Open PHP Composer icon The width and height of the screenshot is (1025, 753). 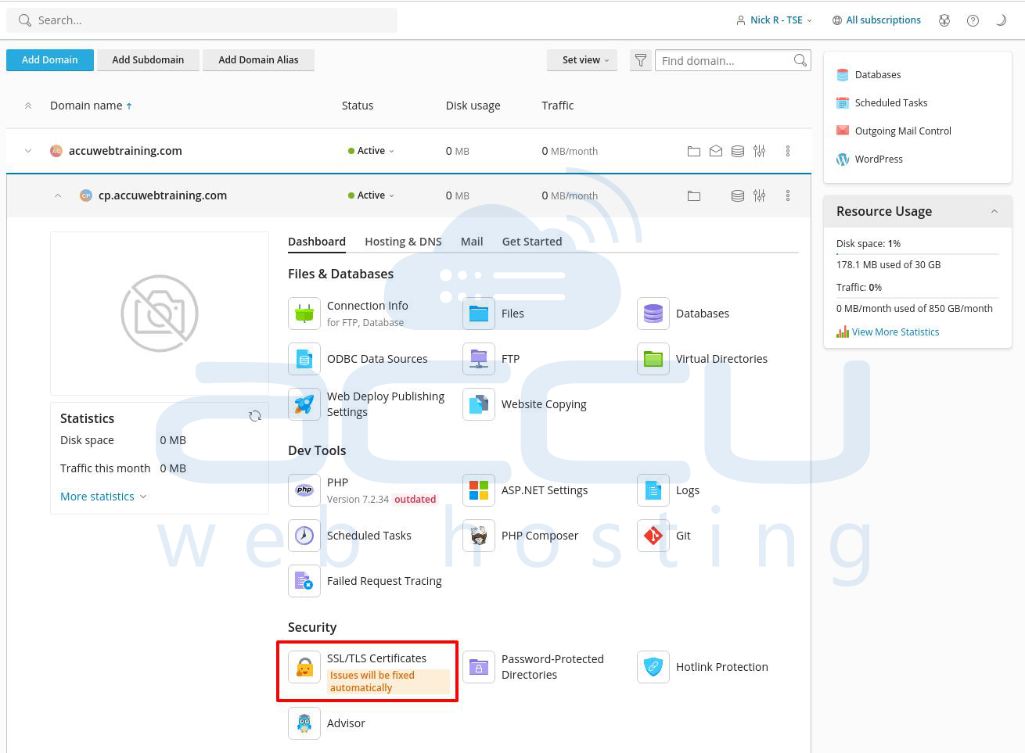click(x=479, y=536)
